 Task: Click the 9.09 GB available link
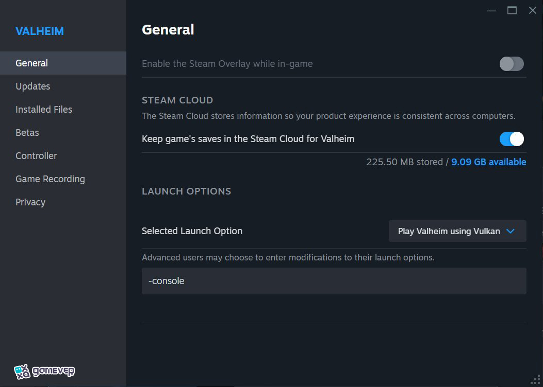pos(489,162)
